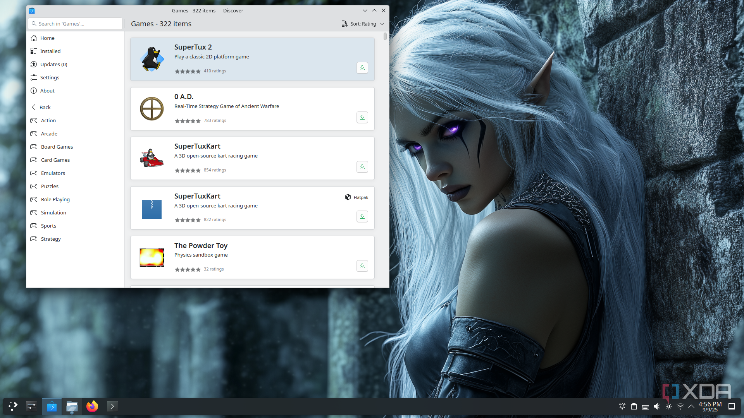Open the Installed applications list

(75, 51)
